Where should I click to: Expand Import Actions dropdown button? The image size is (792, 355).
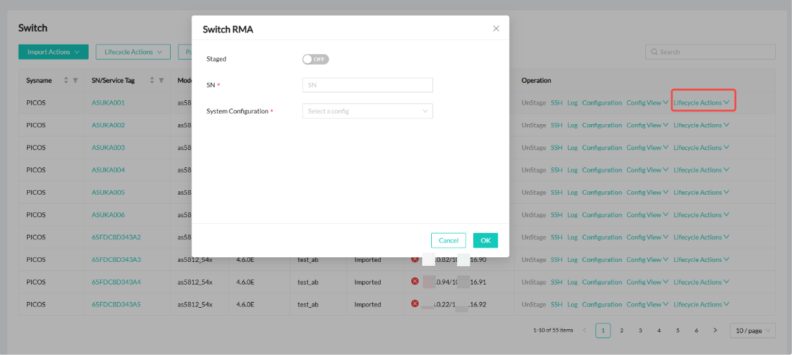[53, 52]
